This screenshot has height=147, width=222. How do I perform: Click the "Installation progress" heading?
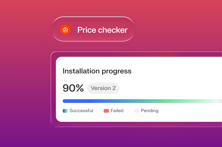[97, 71]
